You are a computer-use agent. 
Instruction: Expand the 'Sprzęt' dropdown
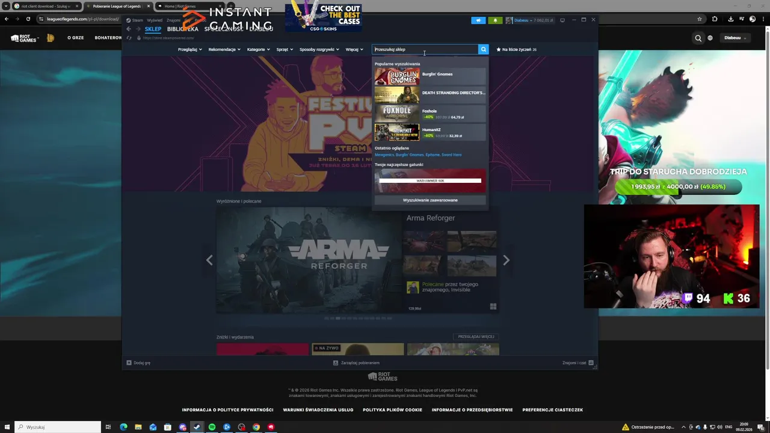pyautogui.click(x=285, y=49)
